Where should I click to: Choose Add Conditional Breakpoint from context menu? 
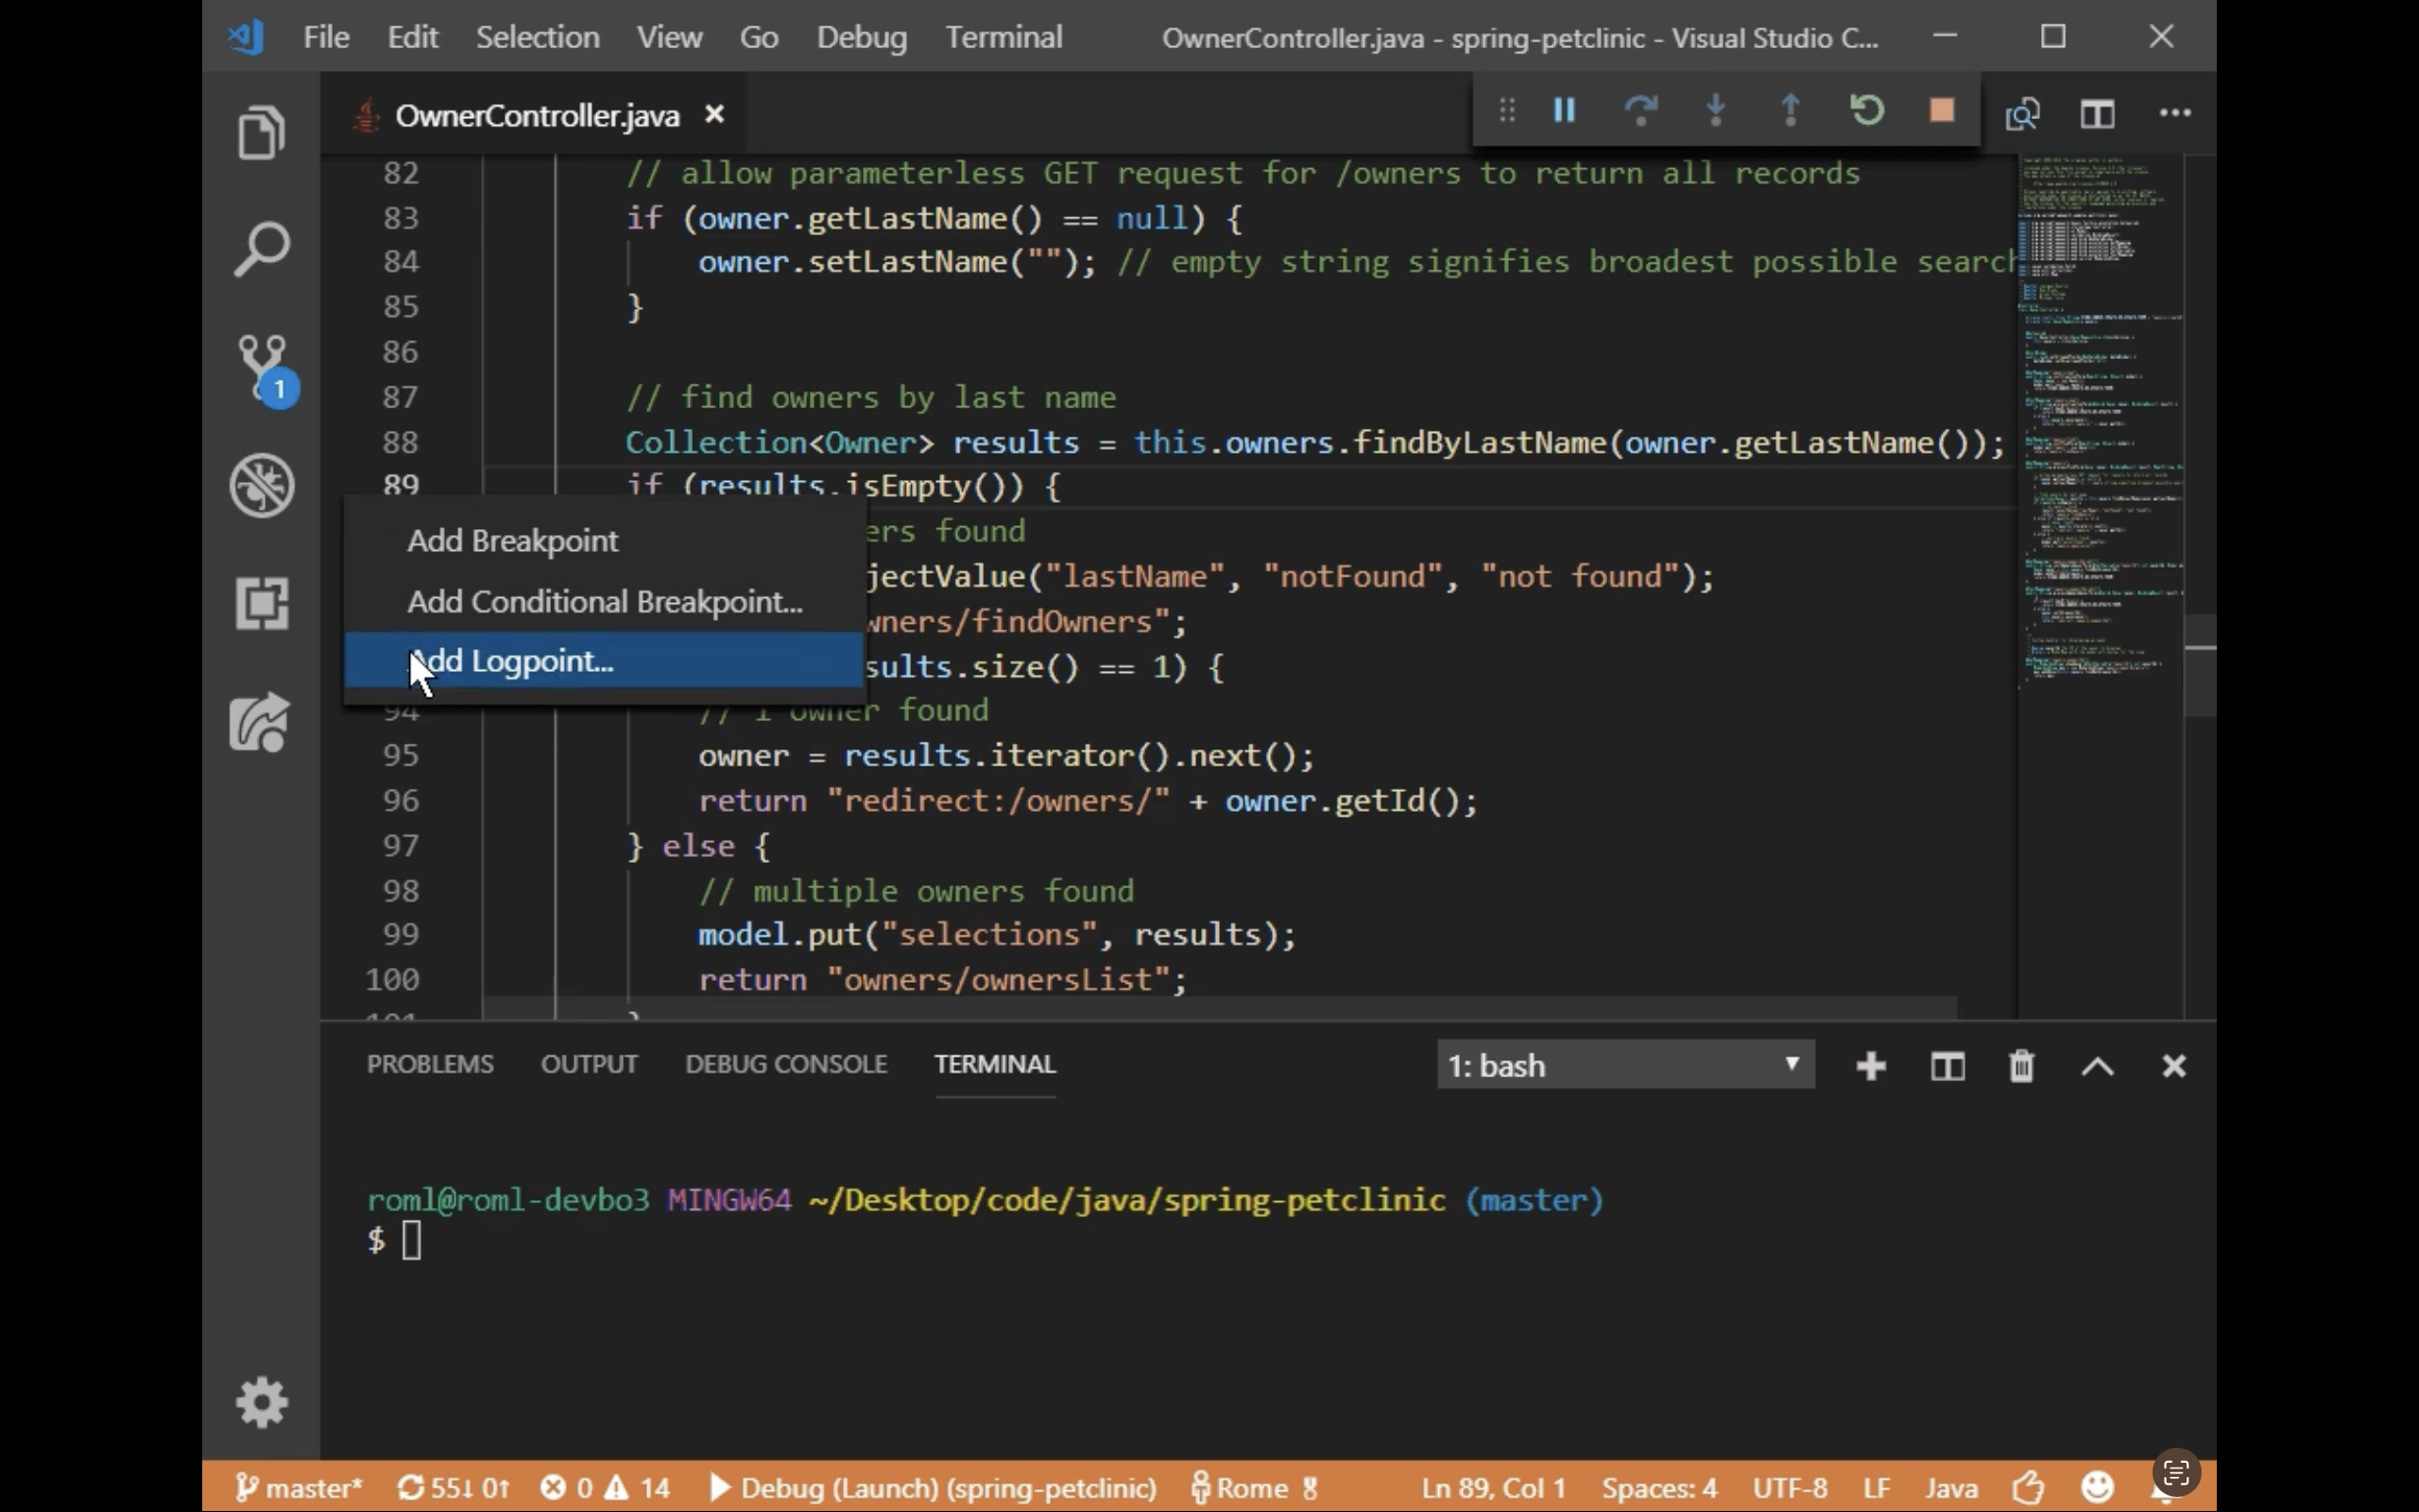coord(604,602)
